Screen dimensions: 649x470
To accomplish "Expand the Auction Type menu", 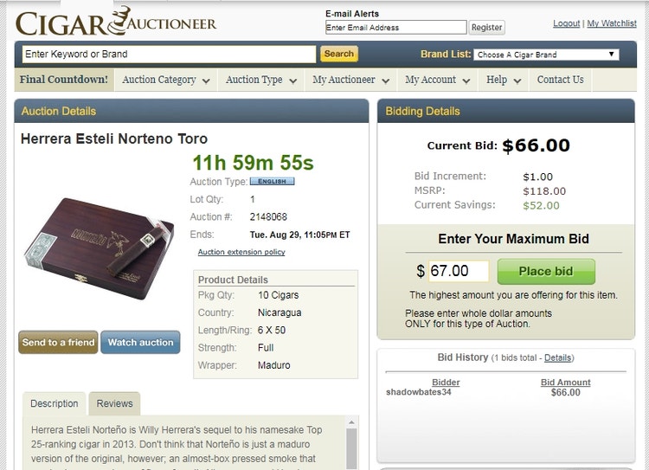I will coord(261,80).
